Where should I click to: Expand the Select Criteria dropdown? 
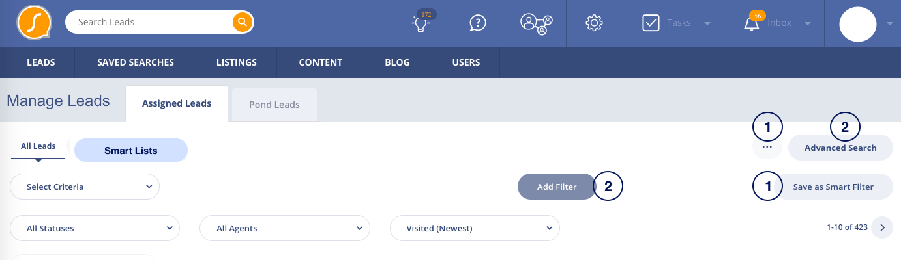(x=85, y=187)
